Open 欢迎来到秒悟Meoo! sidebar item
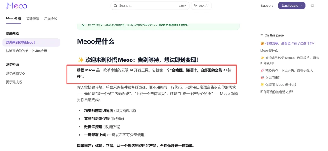 click(x=31, y=42)
